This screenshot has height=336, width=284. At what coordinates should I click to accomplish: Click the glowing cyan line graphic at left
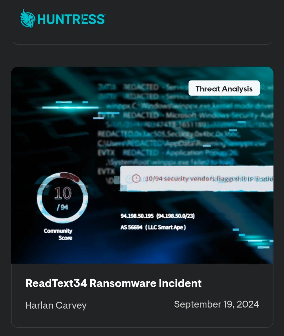pyautogui.click(x=70, y=107)
